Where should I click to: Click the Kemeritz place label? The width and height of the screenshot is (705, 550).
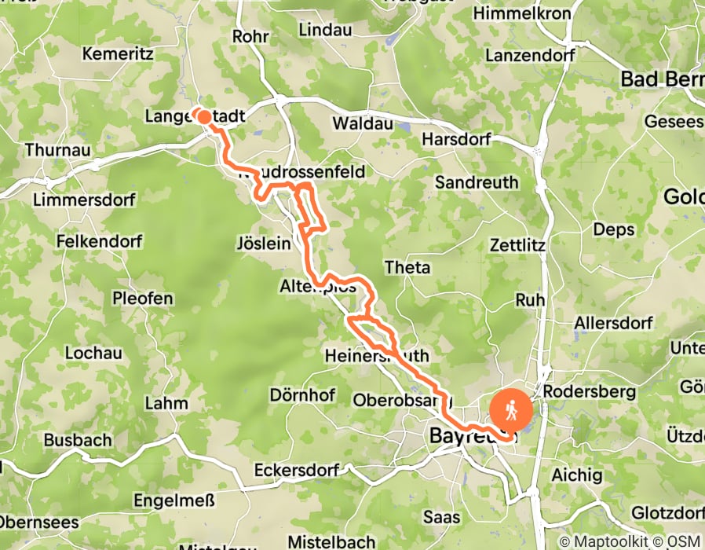pos(118,54)
